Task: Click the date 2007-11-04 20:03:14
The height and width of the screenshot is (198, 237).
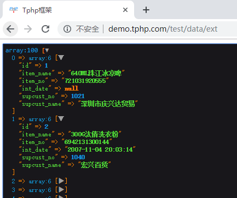Action: pyautogui.click(x=100, y=149)
